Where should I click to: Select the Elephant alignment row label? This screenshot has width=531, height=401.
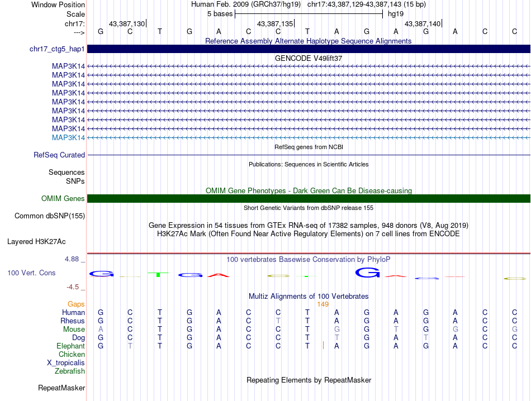point(70,346)
